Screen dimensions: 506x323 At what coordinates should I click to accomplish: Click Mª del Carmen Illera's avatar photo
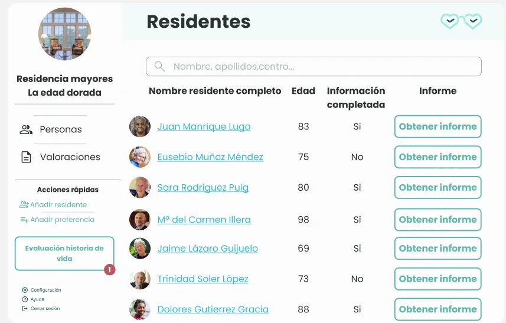click(x=140, y=220)
